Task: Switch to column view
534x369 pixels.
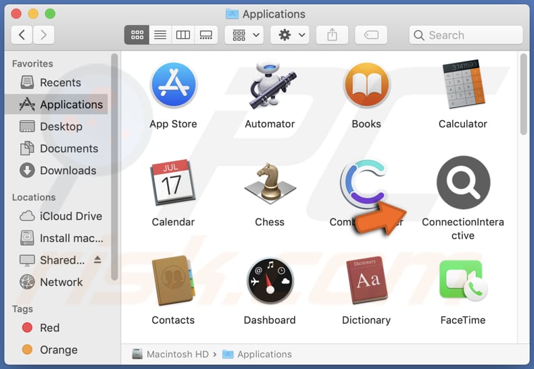Action: pyautogui.click(x=183, y=34)
